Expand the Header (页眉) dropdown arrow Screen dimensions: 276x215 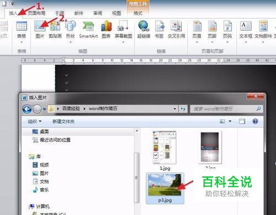[197, 42]
